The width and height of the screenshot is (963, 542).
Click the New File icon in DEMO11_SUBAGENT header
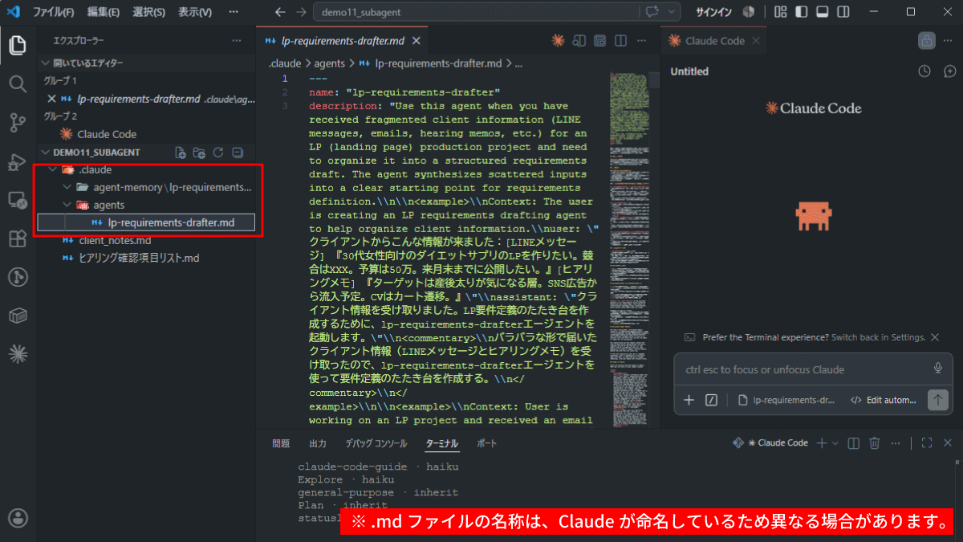pyautogui.click(x=181, y=153)
